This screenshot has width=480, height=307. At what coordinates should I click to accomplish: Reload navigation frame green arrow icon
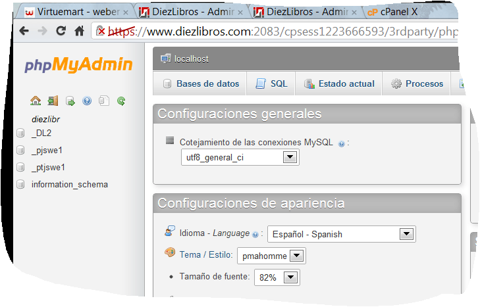[x=121, y=101]
